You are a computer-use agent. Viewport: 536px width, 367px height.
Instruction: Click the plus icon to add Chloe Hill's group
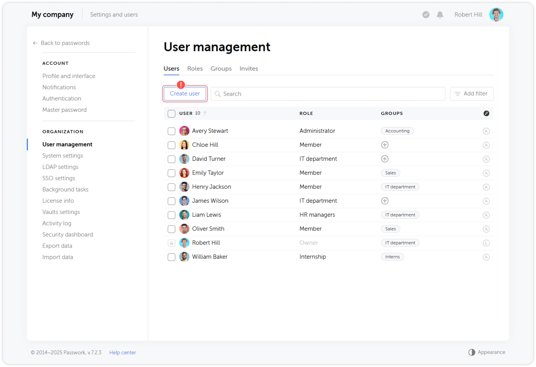pos(385,145)
